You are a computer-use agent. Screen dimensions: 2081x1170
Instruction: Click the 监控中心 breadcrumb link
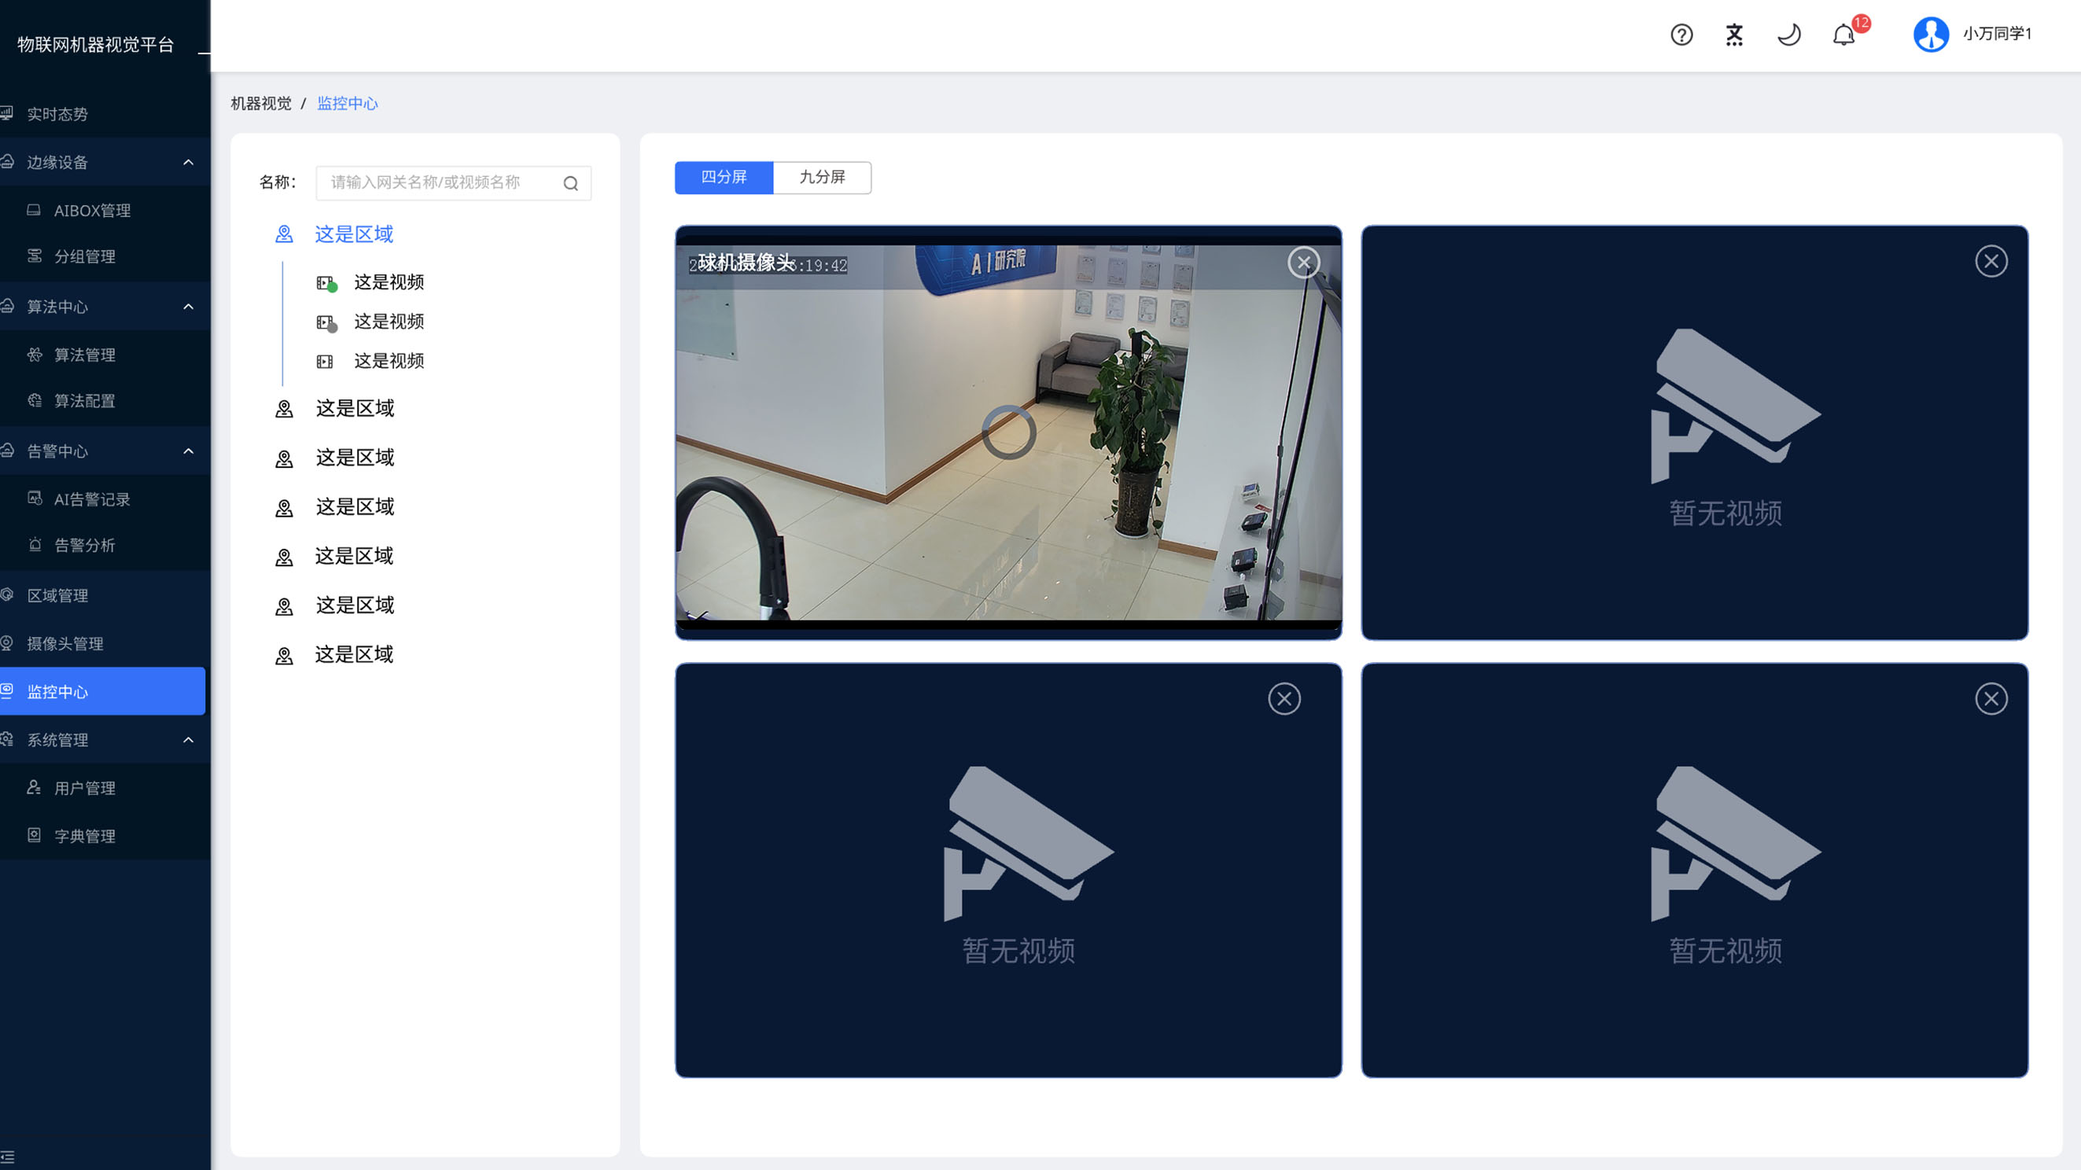coord(348,103)
